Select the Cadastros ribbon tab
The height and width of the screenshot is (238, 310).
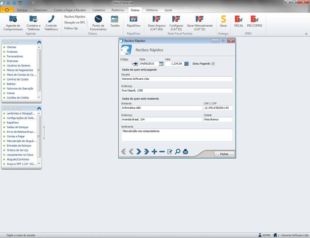99,10
